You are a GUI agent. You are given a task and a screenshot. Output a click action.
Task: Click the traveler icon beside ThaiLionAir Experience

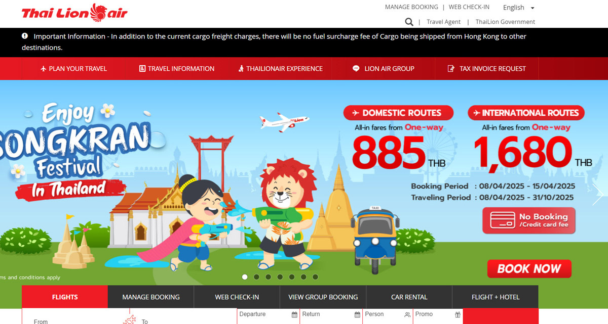click(x=241, y=69)
